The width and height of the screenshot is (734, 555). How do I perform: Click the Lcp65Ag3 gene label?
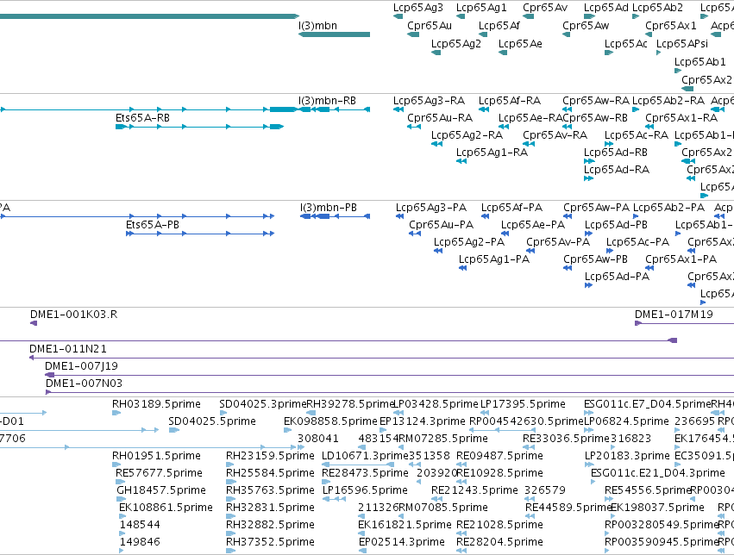418,8
